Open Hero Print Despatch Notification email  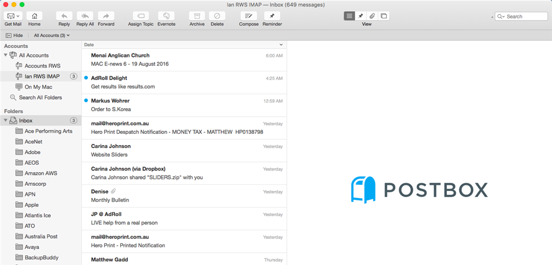tap(184, 128)
